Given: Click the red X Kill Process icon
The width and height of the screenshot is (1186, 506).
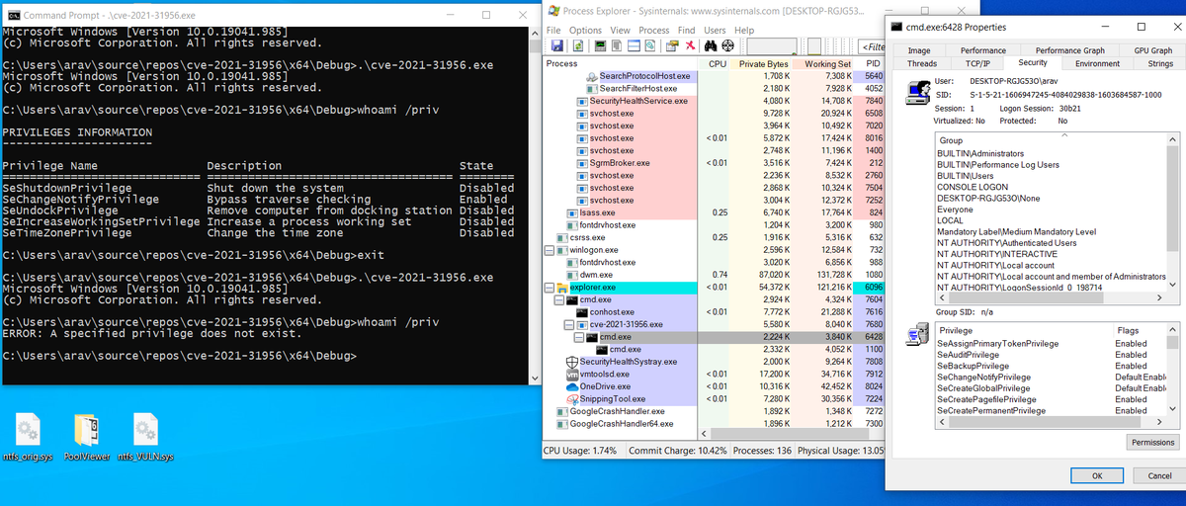Looking at the screenshot, I should (691, 45).
